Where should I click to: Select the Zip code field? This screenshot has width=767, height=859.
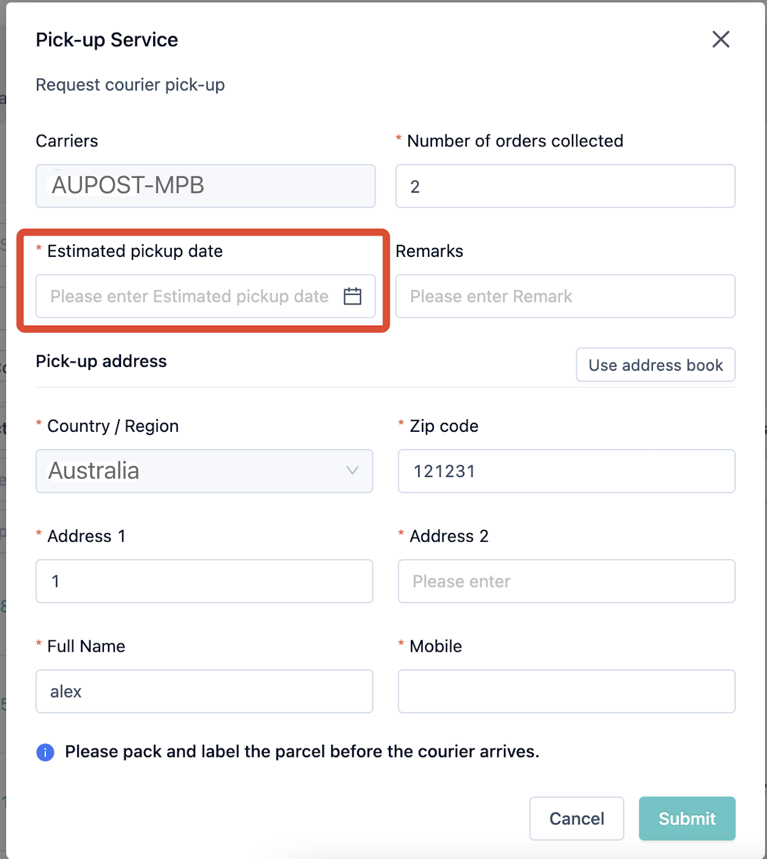click(x=566, y=471)
